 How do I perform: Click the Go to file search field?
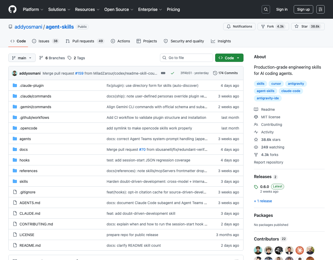pos(187,58)
